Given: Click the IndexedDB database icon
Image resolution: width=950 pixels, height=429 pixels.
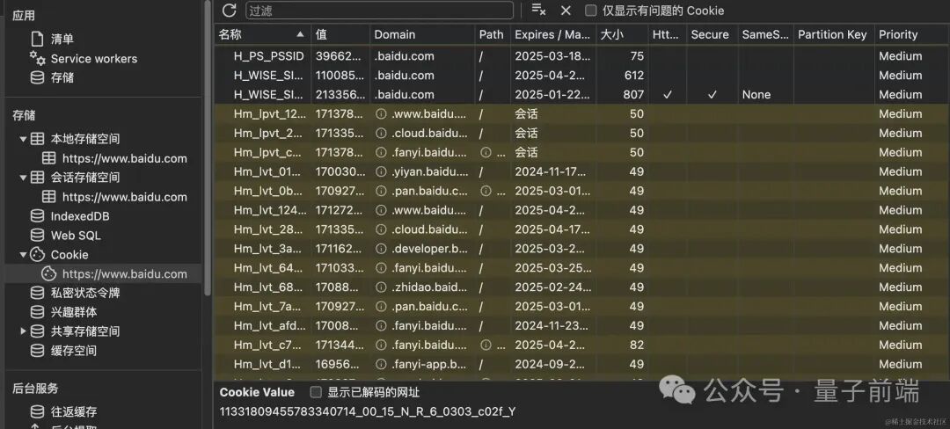Looking at the screenshot, I should (x=38, y=216).
